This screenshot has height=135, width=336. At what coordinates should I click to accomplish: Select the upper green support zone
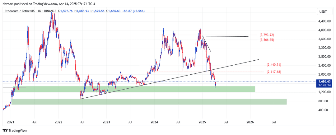click(133, 89)
